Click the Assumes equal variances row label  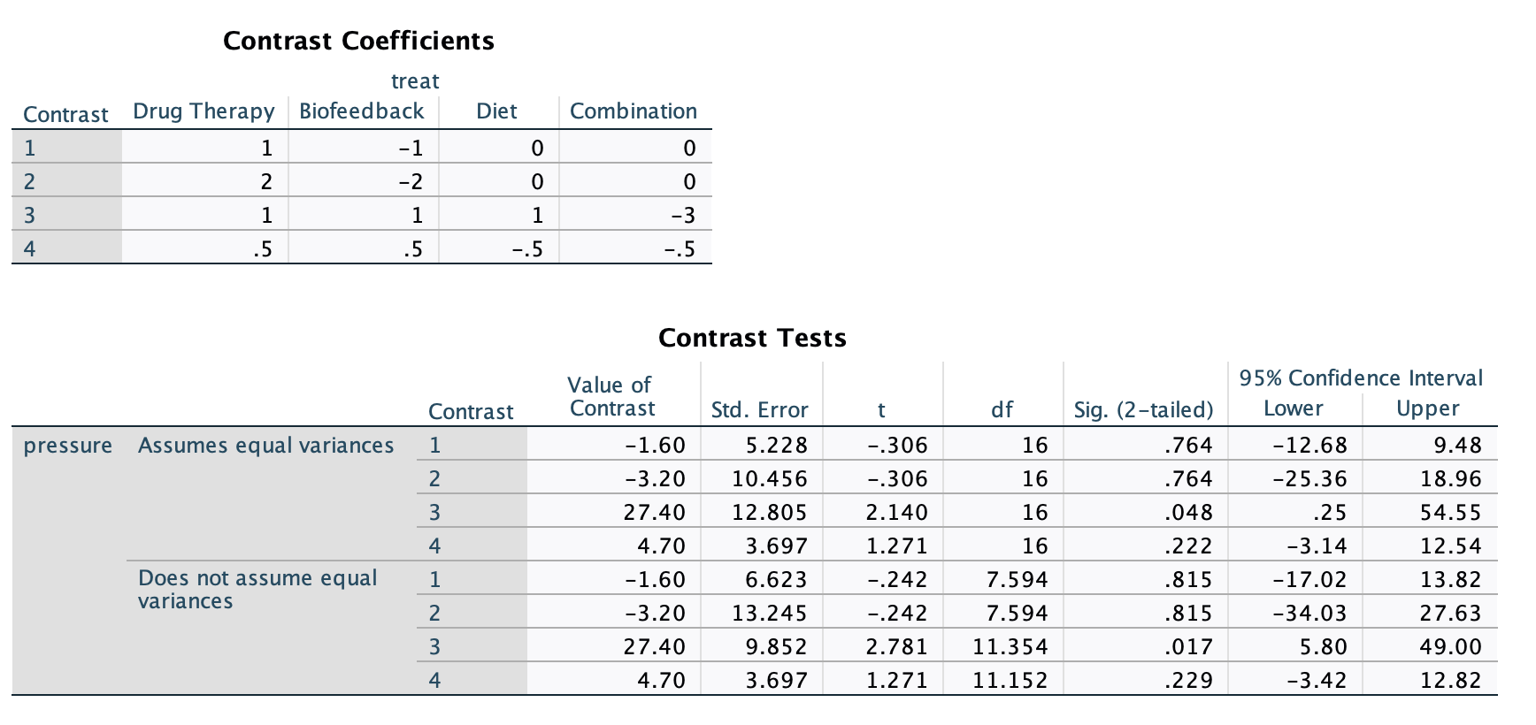point(265,446)
